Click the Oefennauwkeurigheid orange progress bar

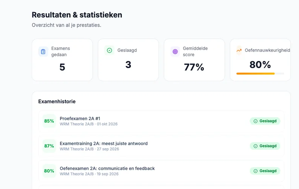pos(260,73)
